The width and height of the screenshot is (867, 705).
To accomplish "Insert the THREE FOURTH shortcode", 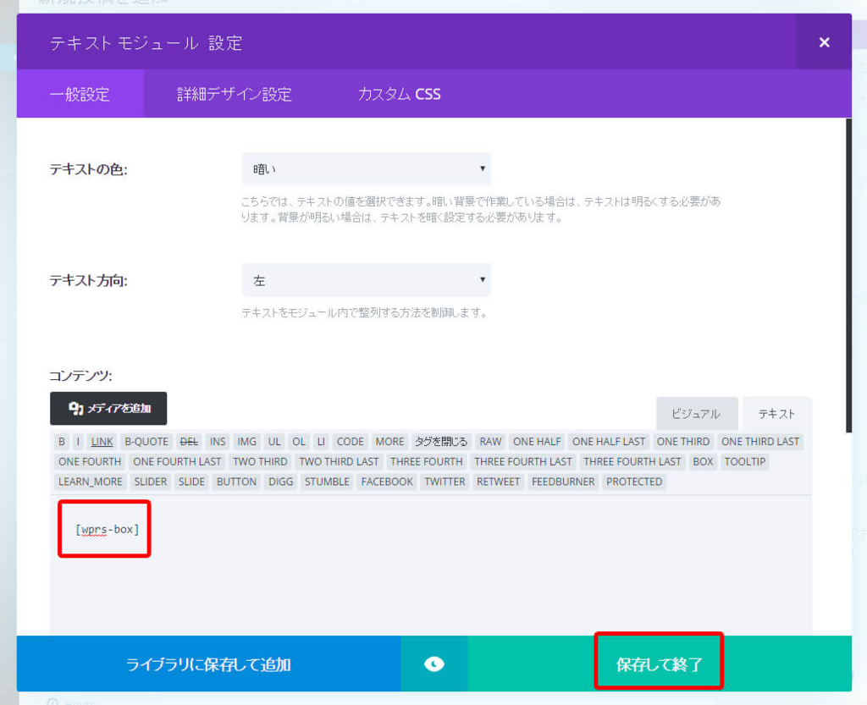I will tap(427, 461).
